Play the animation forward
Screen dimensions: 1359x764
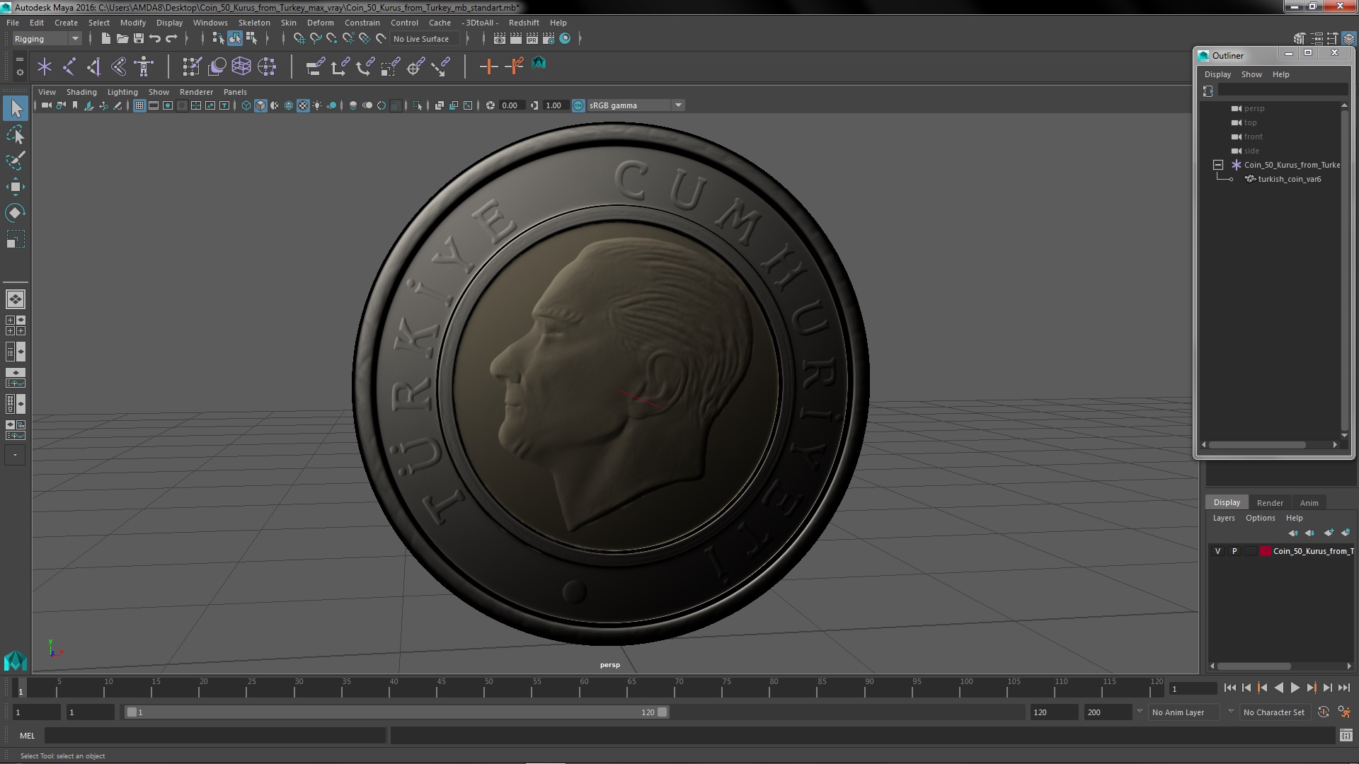(x=1295, y=688)
